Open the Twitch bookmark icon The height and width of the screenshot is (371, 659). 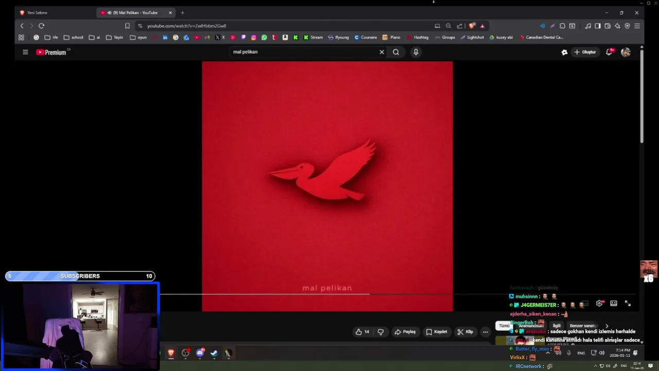(244, 37)
